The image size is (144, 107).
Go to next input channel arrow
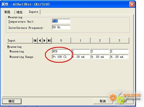(44, 40)
